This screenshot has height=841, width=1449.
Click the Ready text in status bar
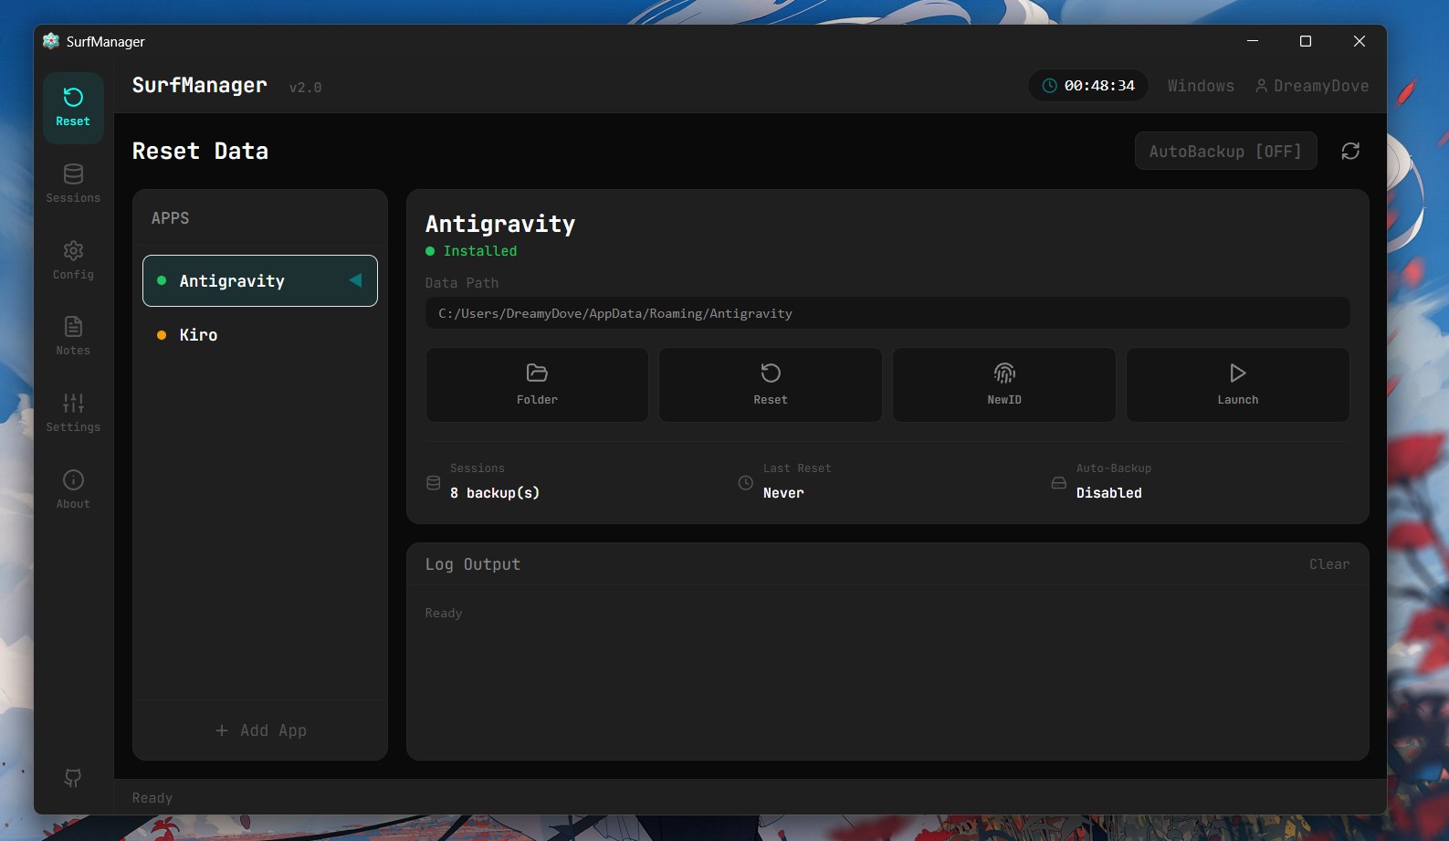152,798
